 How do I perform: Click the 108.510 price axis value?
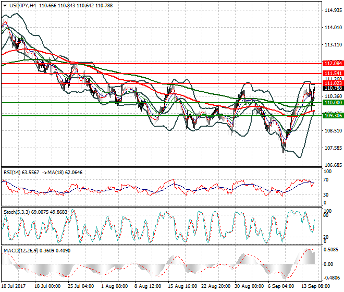point(333,131)
